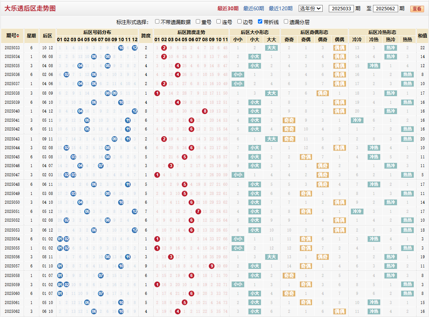429x317 pixels.
Task: Click red span ball 8 in row 2025040
Action: [x=205, y=111]
